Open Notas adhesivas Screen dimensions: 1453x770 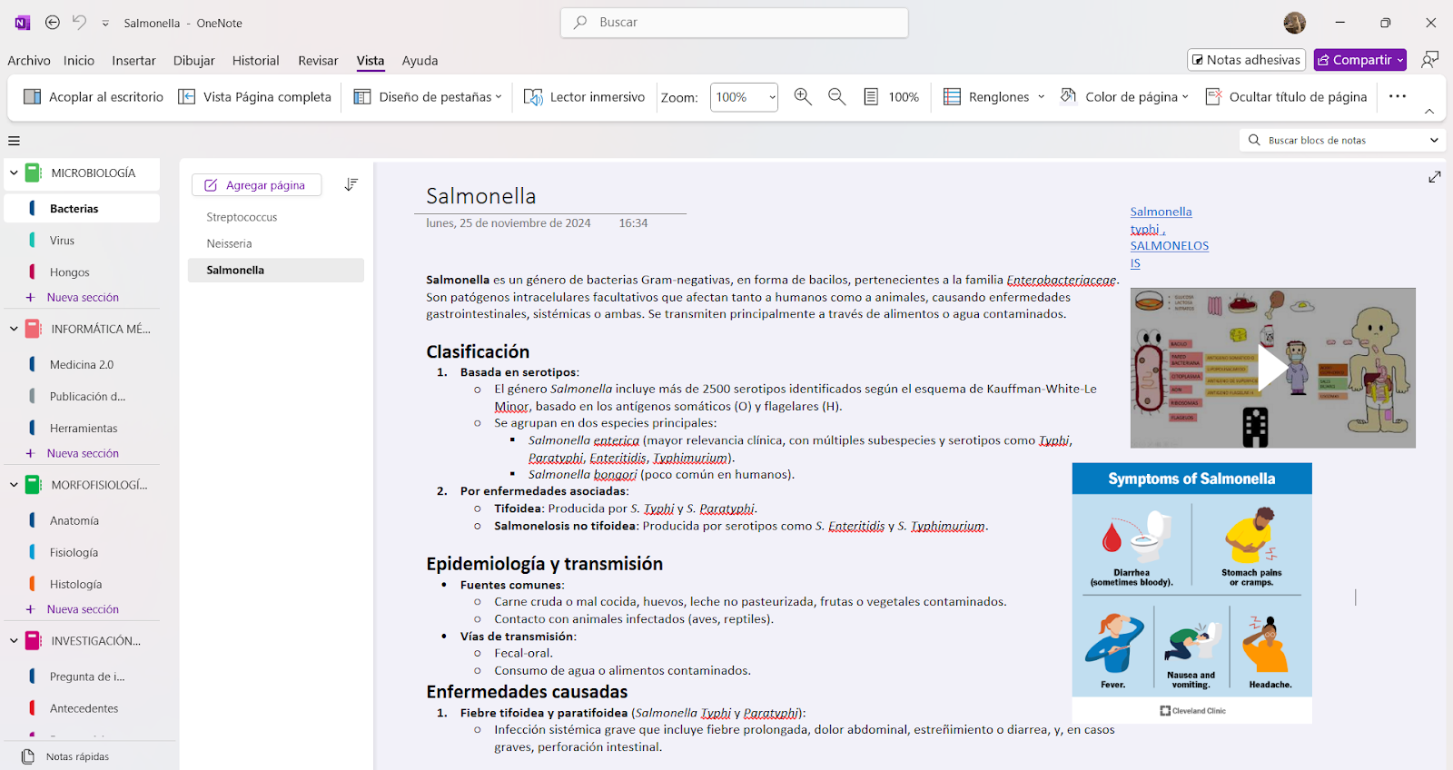[1246, 60]
